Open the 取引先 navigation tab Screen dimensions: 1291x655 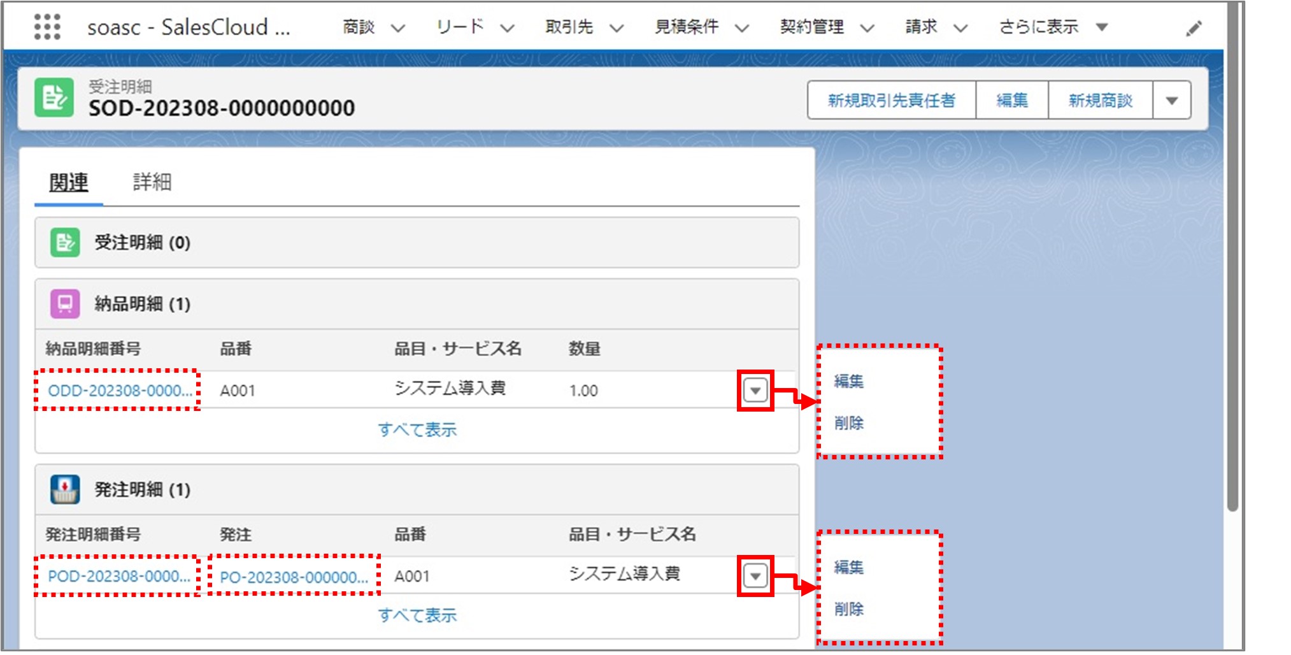[x=569, y=27]
